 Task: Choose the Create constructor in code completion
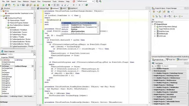pos(79,25)
